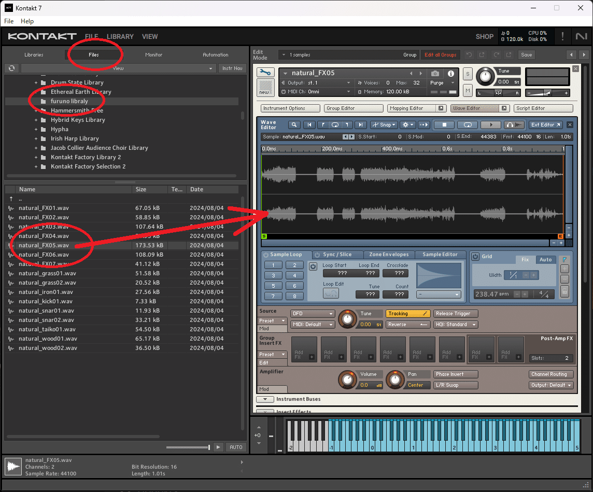Toggle the Sync / Slice power button
Screen dimensions: 593x492
pyautogui.click(x=317, y=255)
